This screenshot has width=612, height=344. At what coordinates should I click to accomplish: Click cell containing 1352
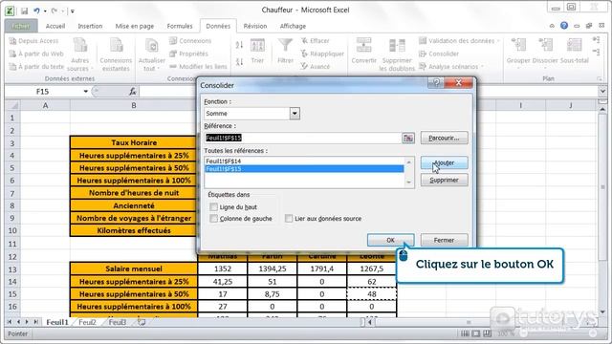(223, 269)
